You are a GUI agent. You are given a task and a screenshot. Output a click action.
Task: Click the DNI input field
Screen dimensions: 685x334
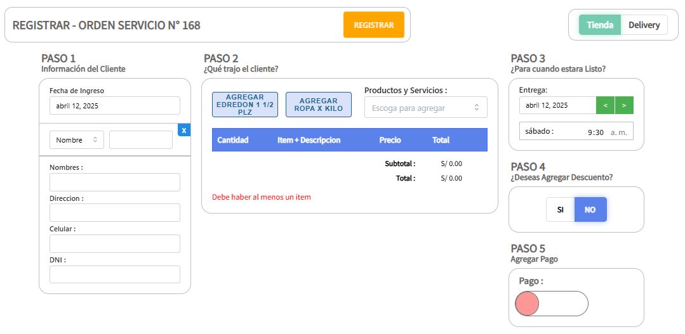pos(115,274)
